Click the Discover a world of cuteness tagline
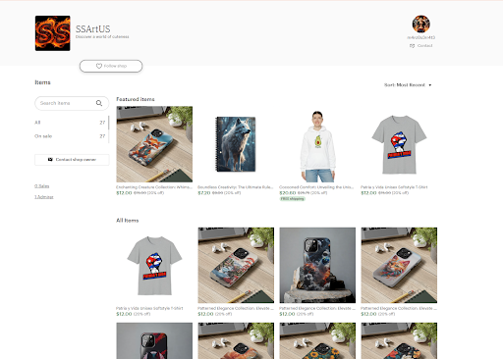 point(102,37)
